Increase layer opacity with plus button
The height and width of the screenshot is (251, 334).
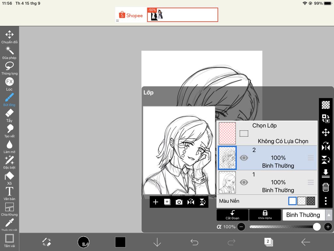click(x=328, y=227)
